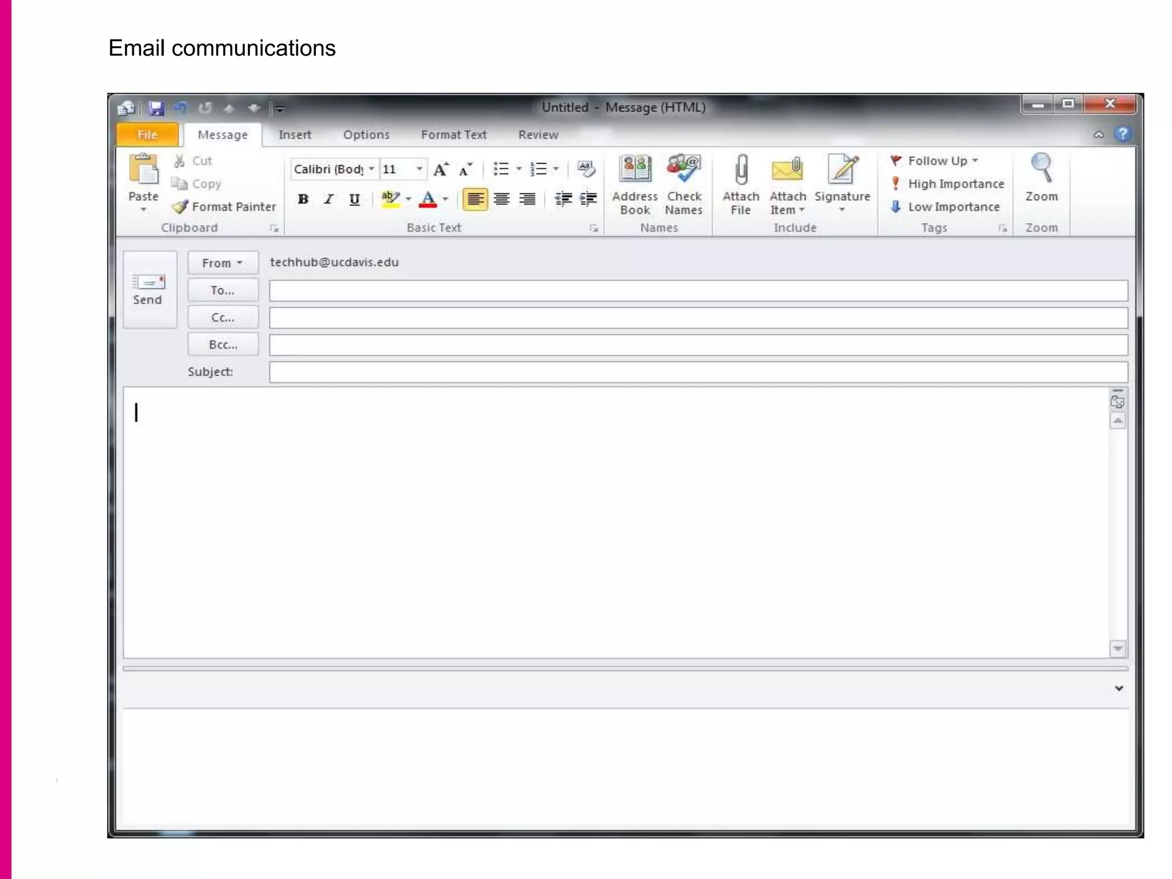Mark message as Low Importance
Viewport: 1172px width, 879px height.
pyautogui.click(x=945, y=207)
